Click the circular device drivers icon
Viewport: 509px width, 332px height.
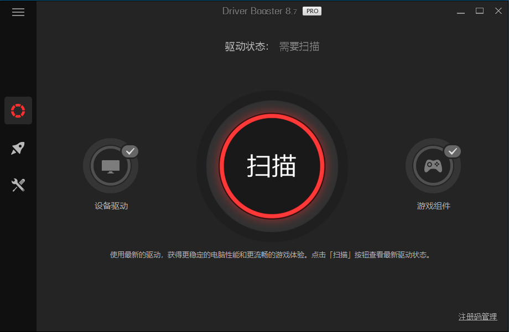coord(111,165)
